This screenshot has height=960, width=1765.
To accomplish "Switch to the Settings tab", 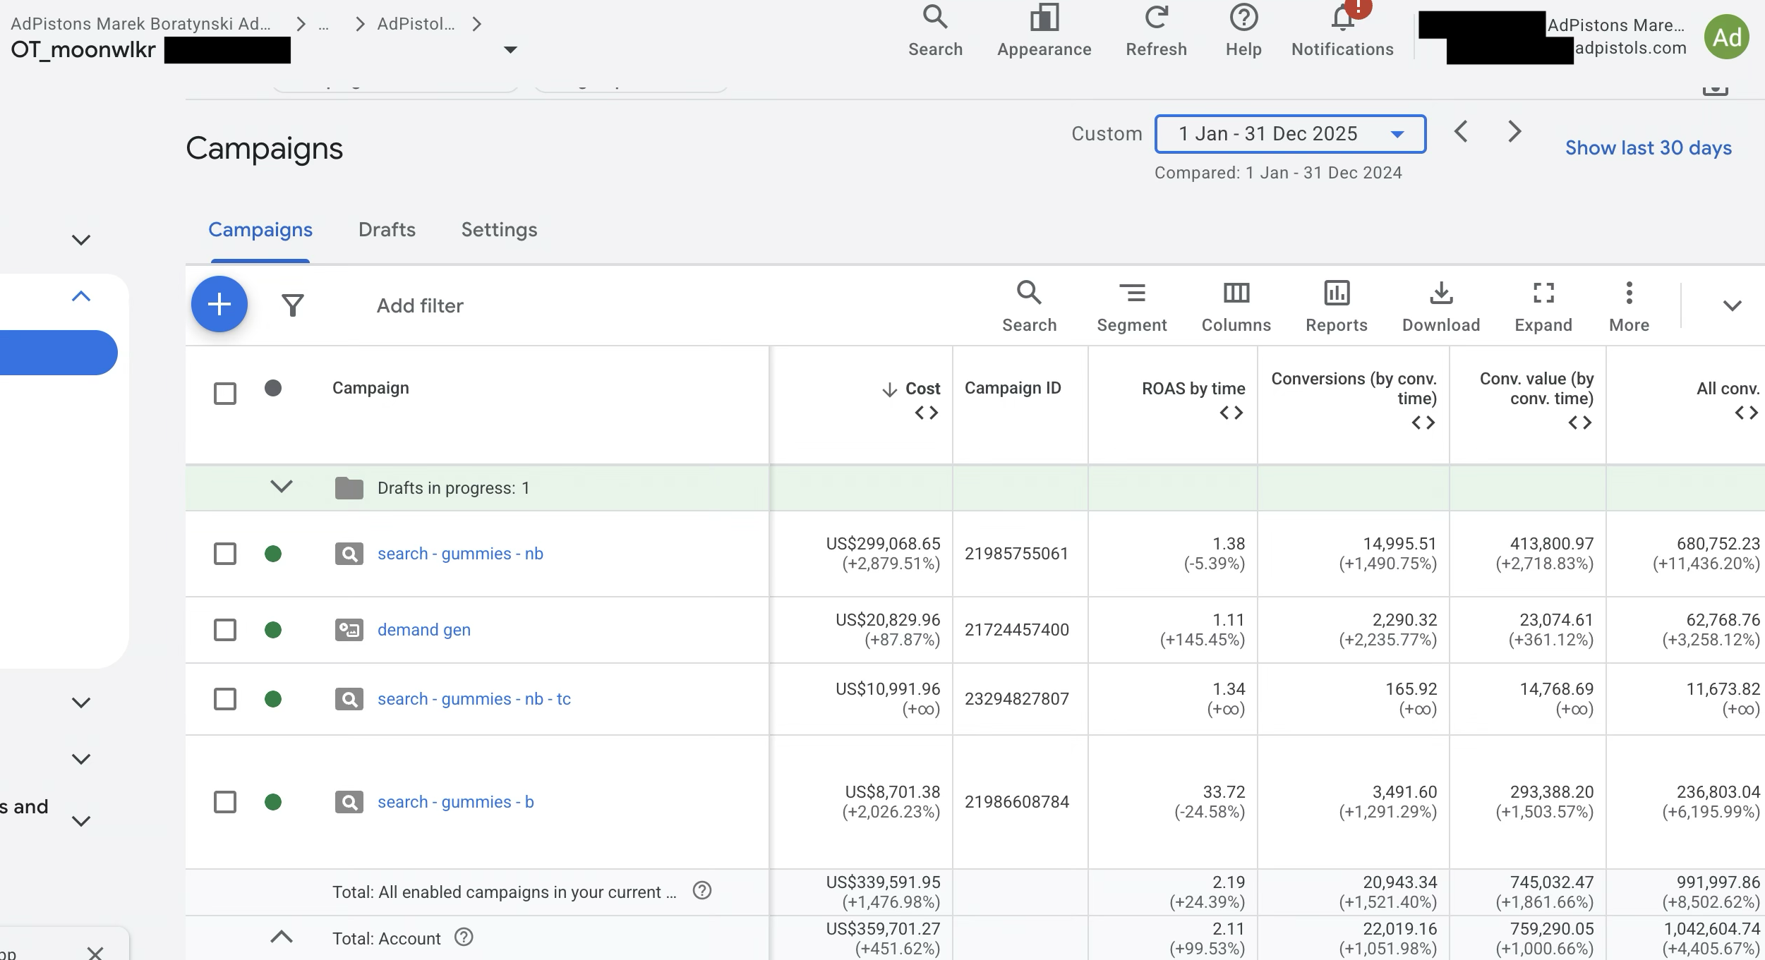I will [x=499, y=230].
